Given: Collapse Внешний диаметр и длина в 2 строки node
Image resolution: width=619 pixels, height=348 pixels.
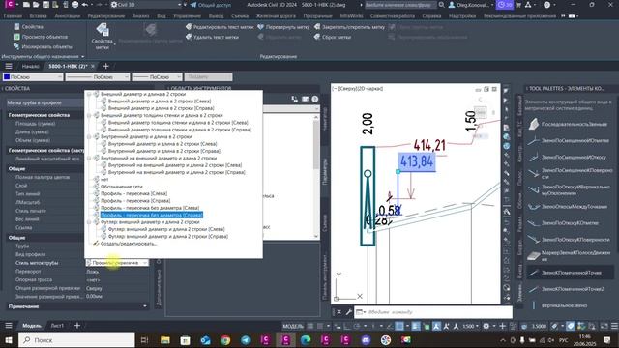Looking at the screenshot, I should pos(89,95).
